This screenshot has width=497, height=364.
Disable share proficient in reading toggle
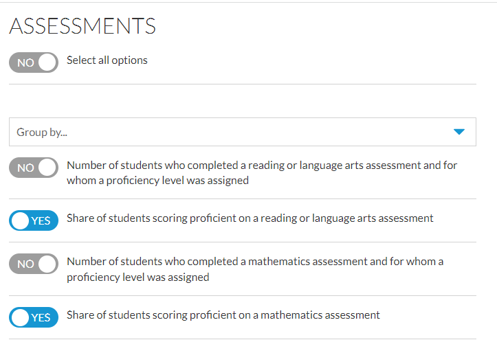(34, 220)
